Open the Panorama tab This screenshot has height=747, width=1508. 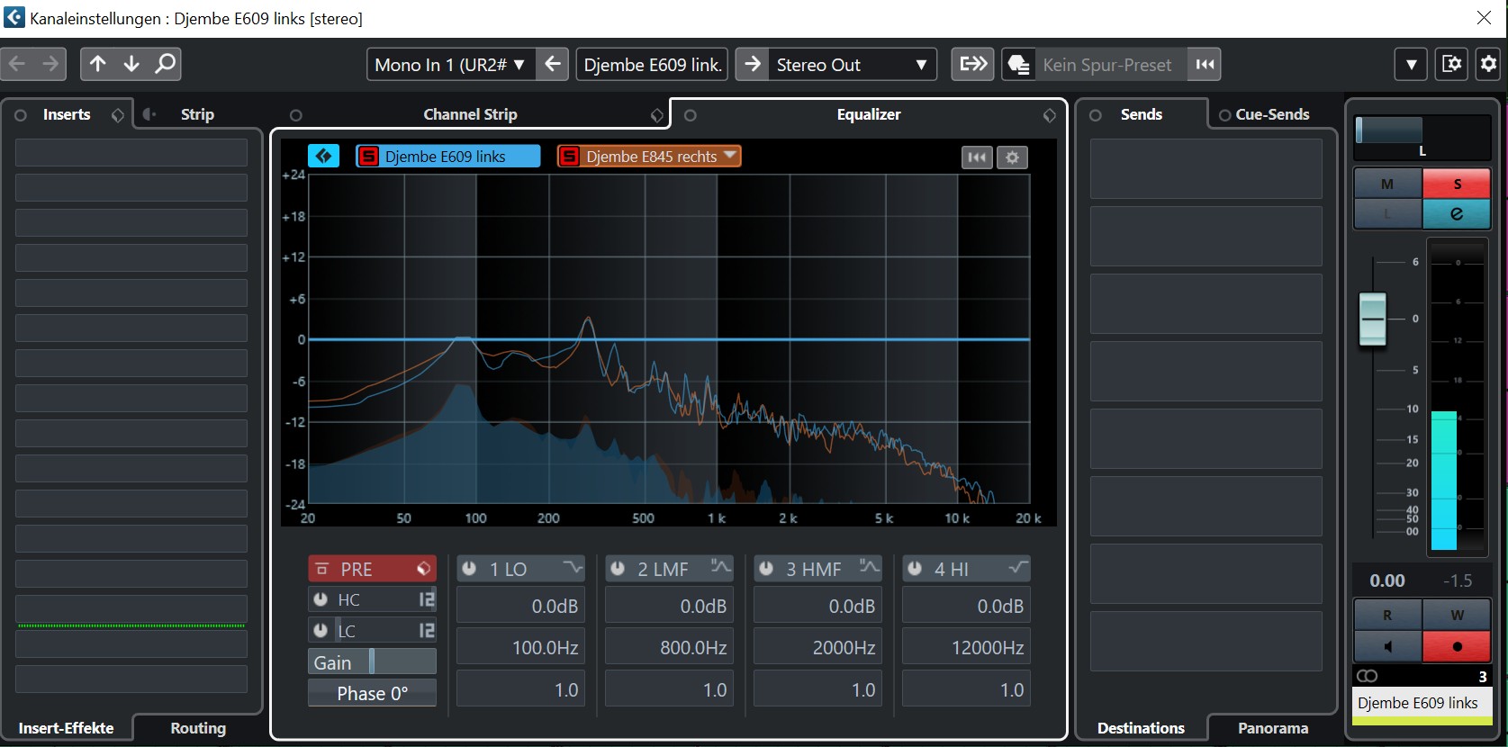(x=1273, y=728)
